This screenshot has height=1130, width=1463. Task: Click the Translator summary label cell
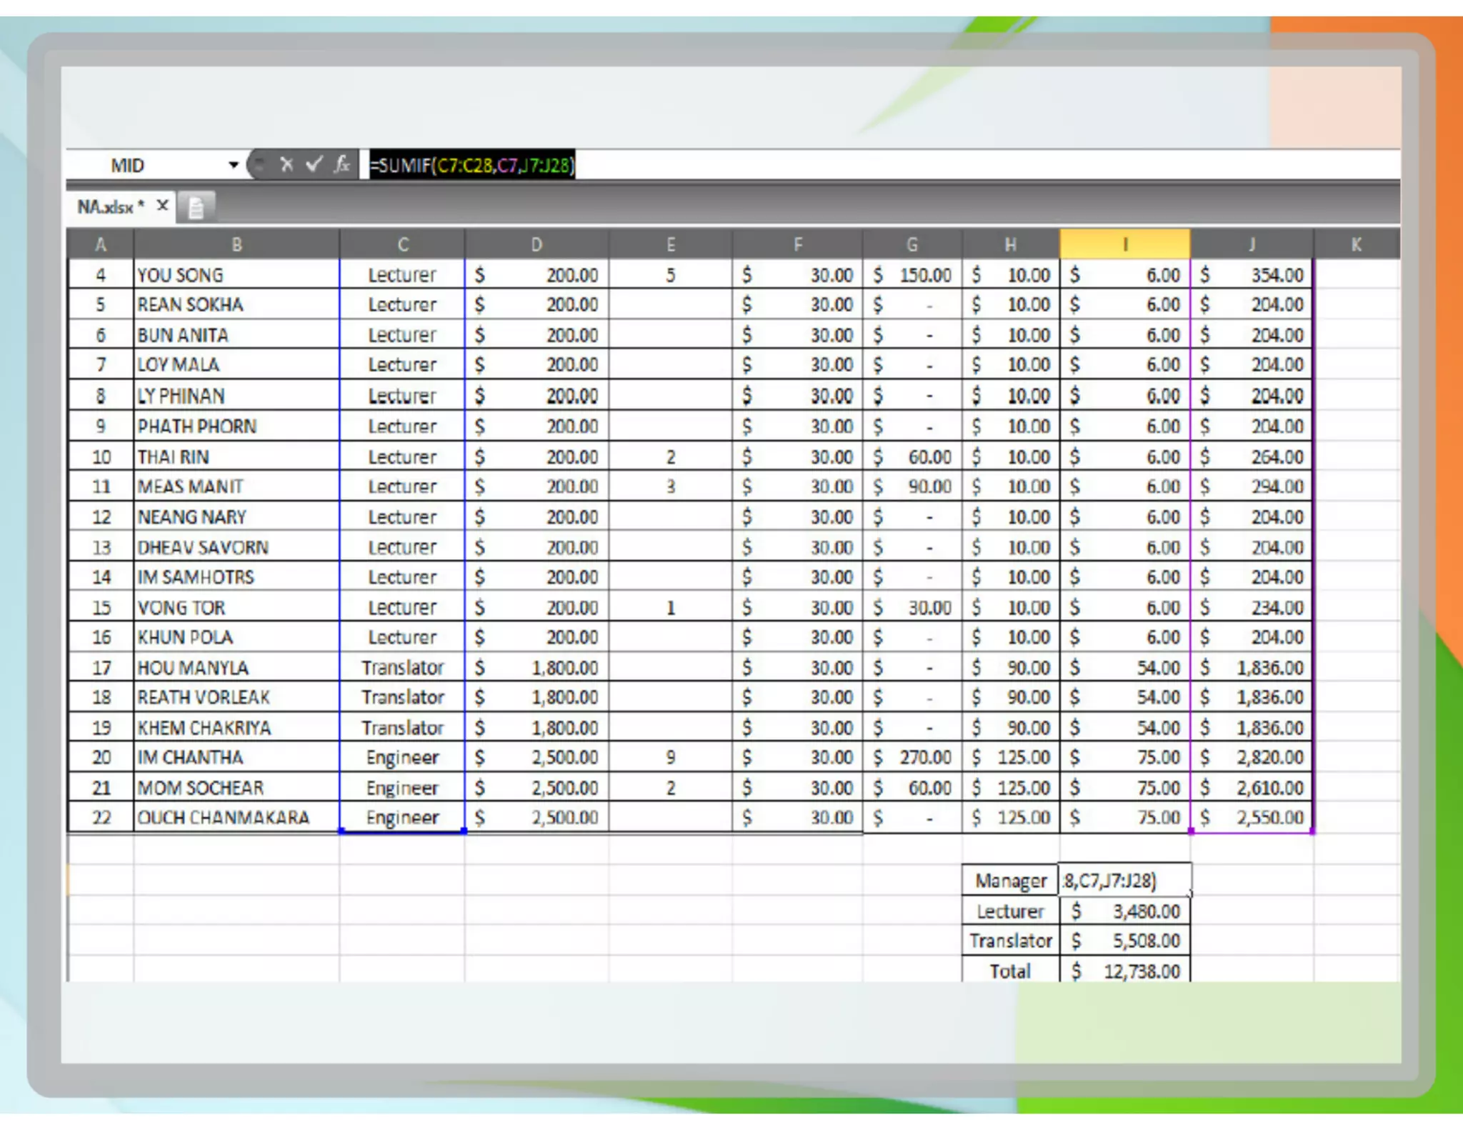point(1011,941)
